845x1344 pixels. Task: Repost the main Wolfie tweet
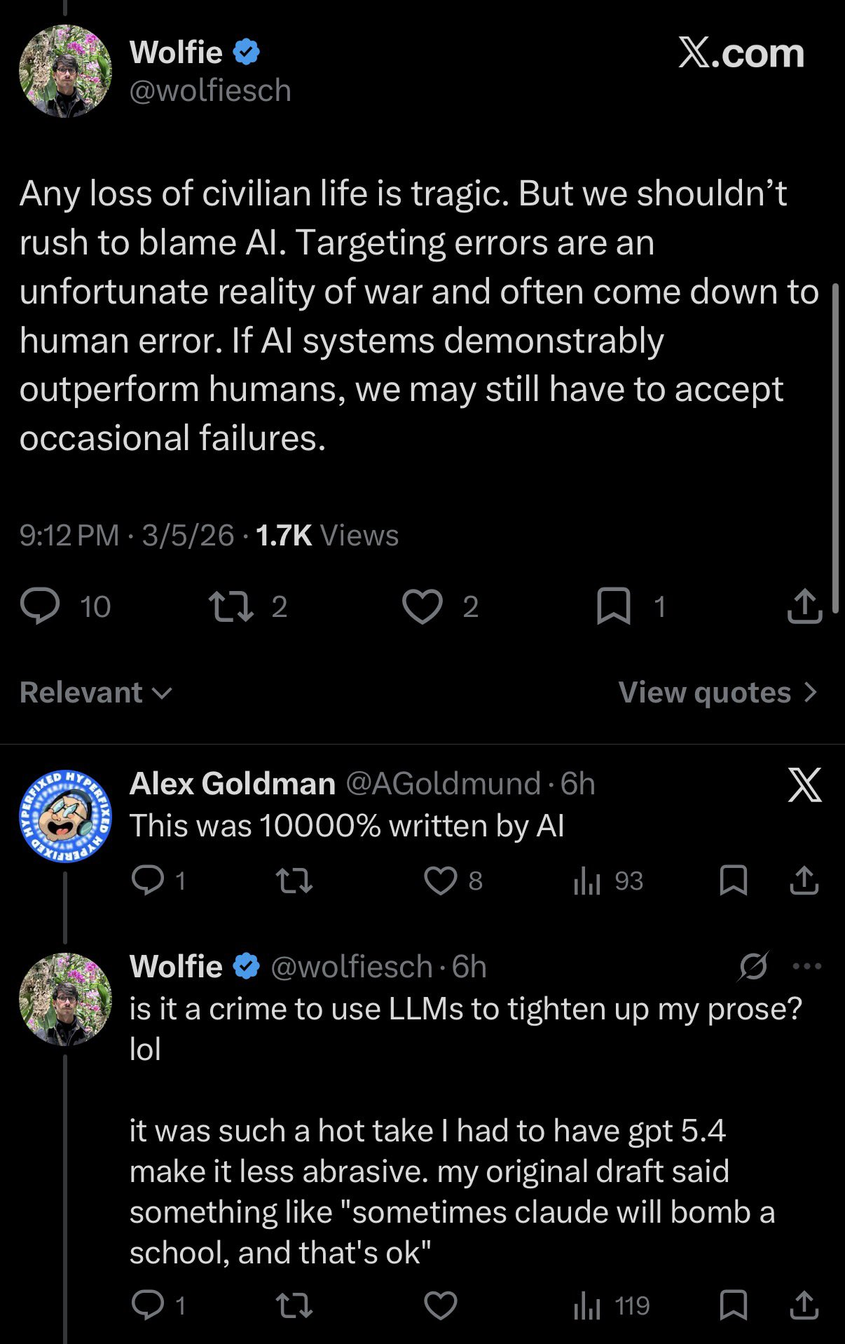coord(232,606)
